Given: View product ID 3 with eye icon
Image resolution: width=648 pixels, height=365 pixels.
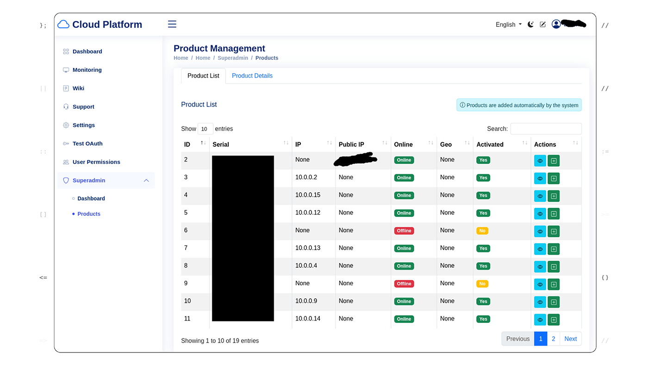Looking at the screenshot, I should click(540, 178).
